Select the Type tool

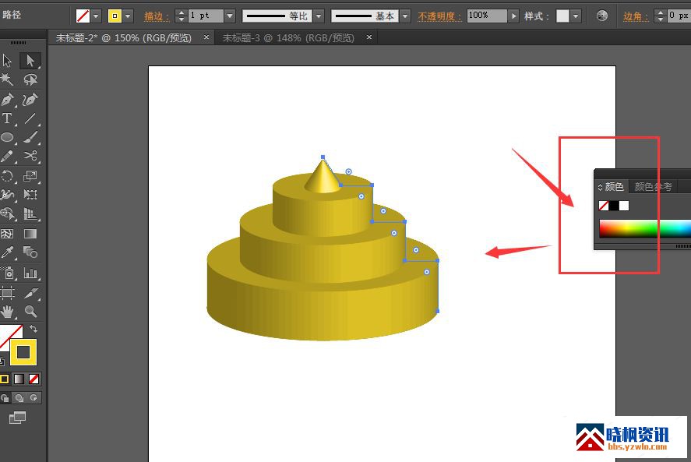pos(7,119)
